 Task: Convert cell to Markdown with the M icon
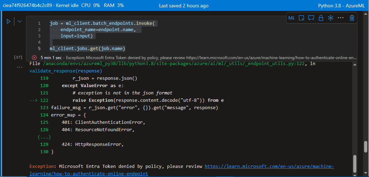click(291, 18)
